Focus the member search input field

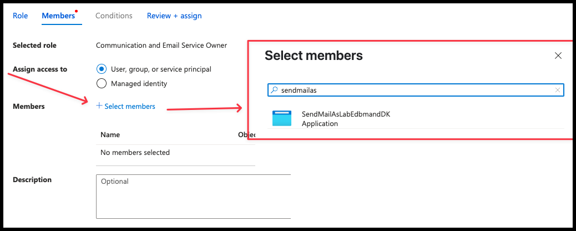(x=416, y=90)
